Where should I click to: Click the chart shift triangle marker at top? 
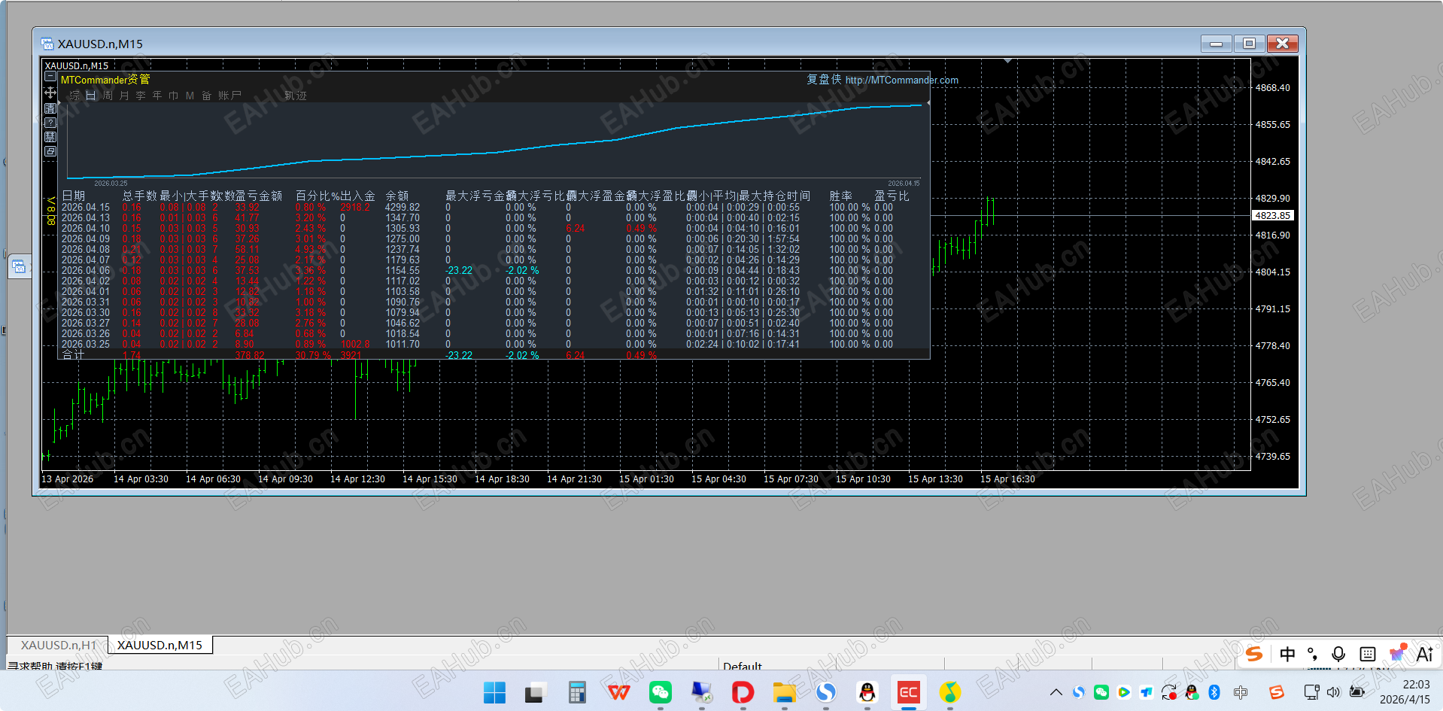pyautogui.click(x=1007, y=61)
